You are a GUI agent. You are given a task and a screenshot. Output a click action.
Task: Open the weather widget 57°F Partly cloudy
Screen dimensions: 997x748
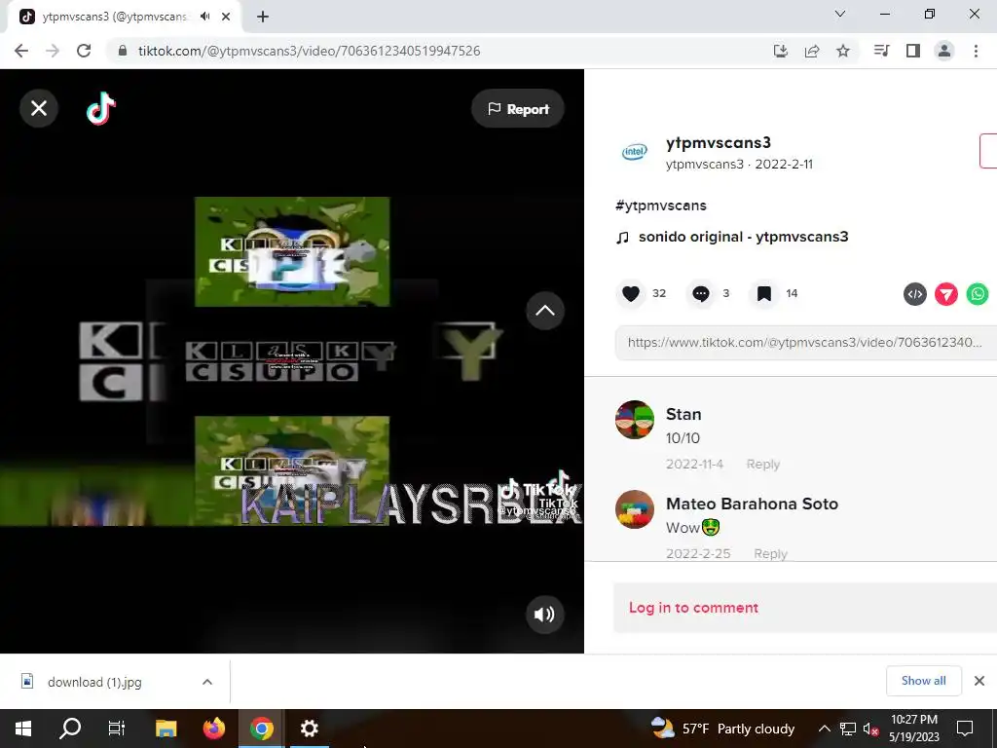point(722,729)
